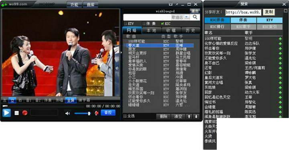This screenshot has height=150, width=289.
Task: Click the red microphone icon beside volume slider
Action: pos(96,113)
